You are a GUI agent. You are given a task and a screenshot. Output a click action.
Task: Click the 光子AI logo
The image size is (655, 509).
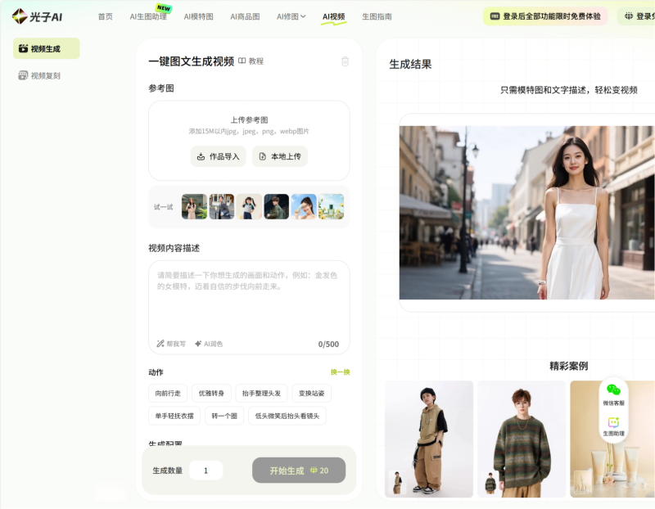click(39, 16)
